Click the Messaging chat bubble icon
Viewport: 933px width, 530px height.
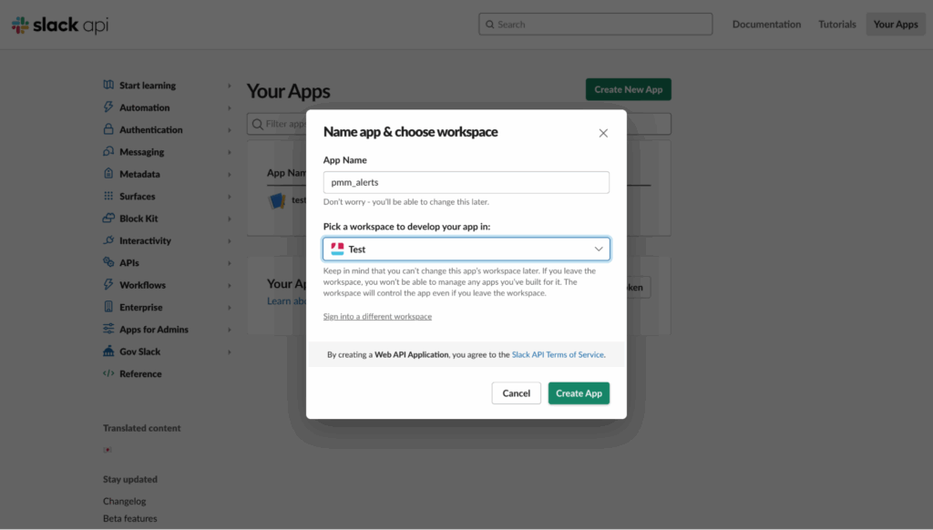pos(108,152)
